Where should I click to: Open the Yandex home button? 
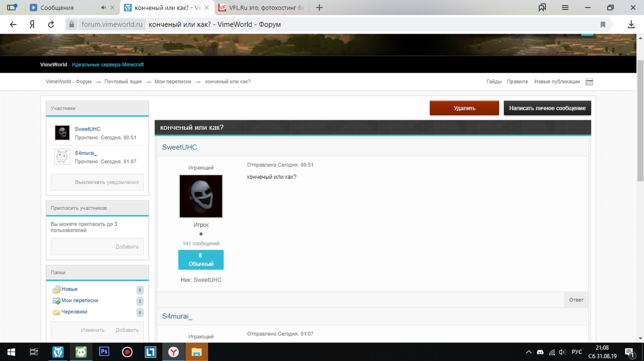point(32,24)
